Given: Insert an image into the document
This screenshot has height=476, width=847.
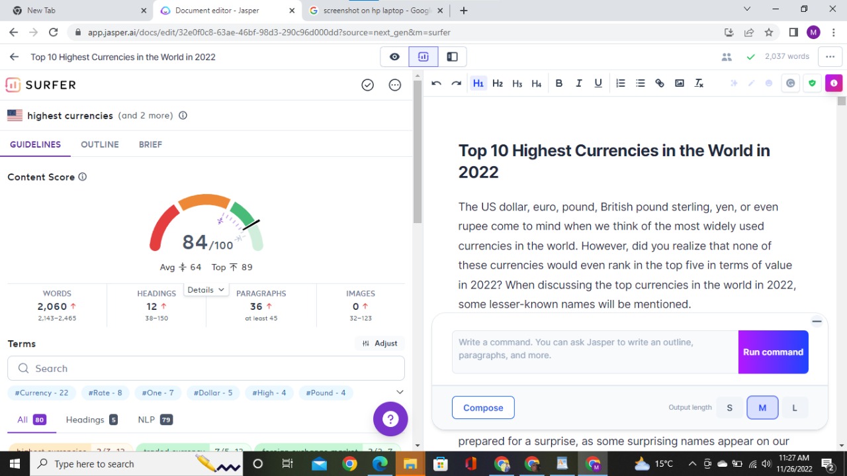Looking at the screenshot, I should [x=680, y=83].
